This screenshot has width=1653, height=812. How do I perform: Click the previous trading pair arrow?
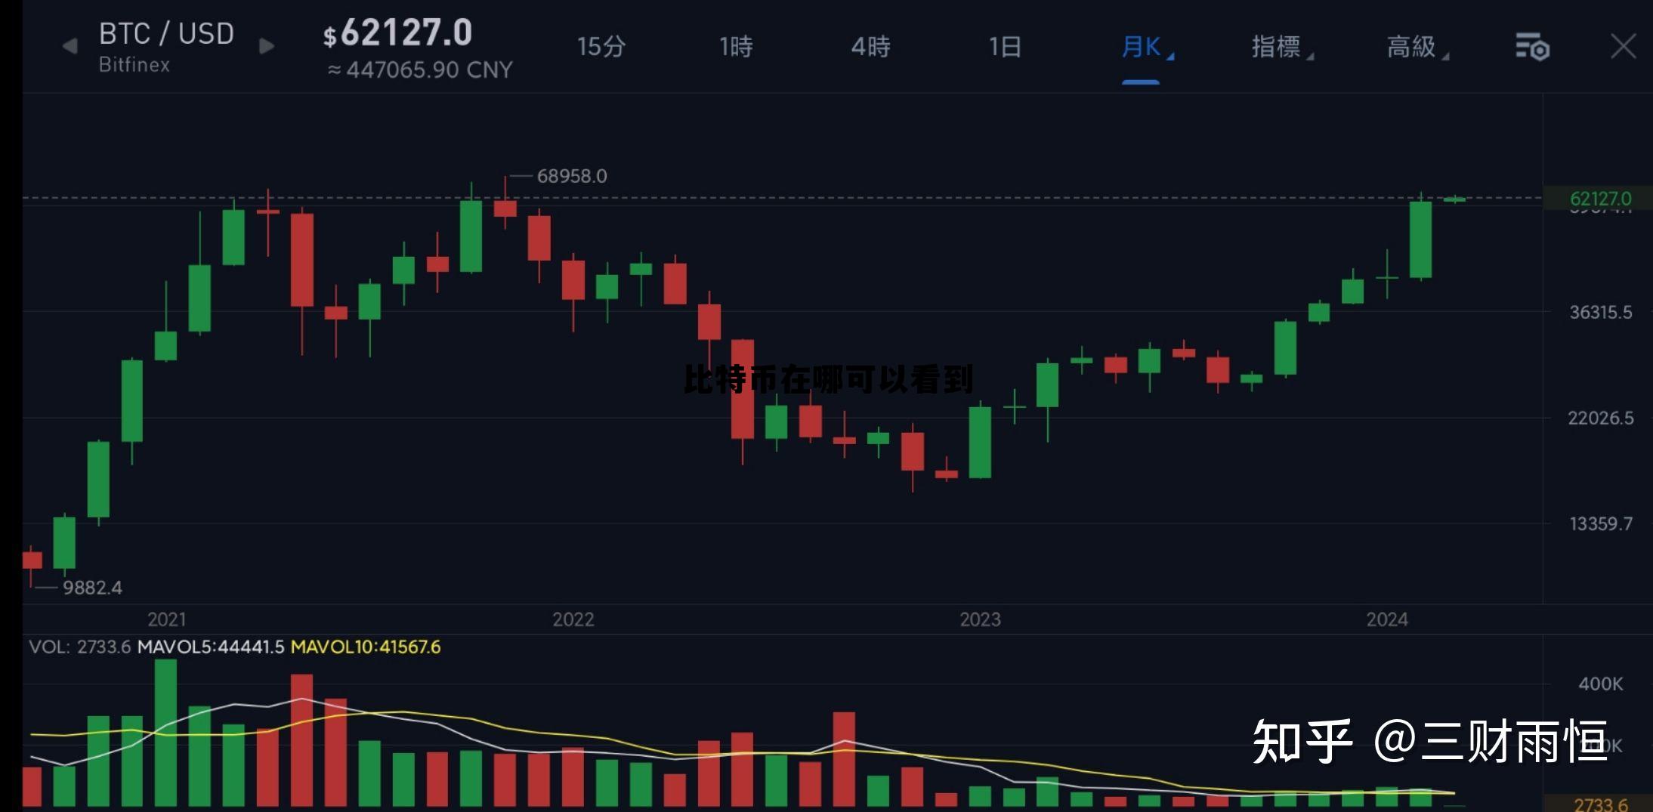pos(70,47)
